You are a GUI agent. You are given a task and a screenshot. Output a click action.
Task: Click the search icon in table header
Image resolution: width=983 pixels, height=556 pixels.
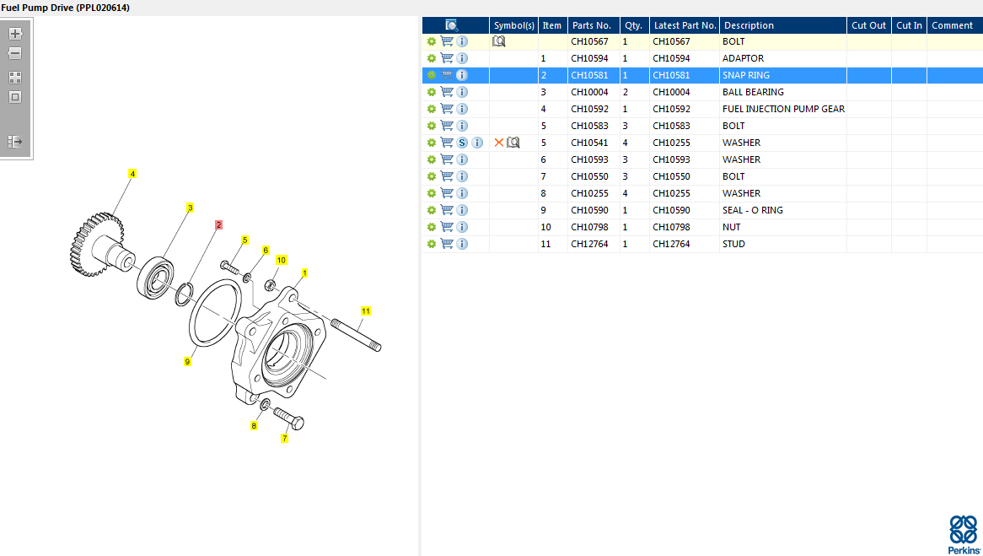[x=452, y=25]
